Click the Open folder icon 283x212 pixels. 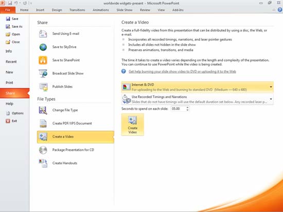click(8, 34)
